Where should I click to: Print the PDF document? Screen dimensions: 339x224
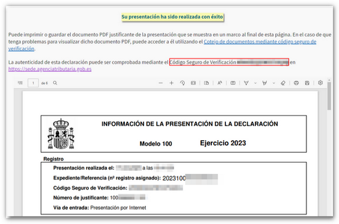click(297, 83)
